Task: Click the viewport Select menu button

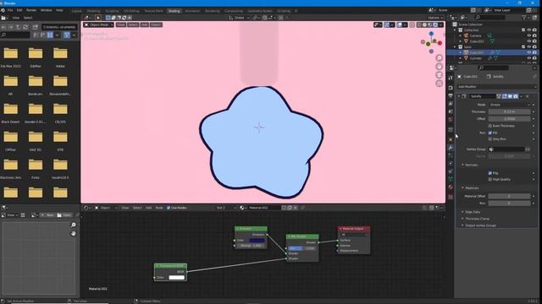Action: 133,24
